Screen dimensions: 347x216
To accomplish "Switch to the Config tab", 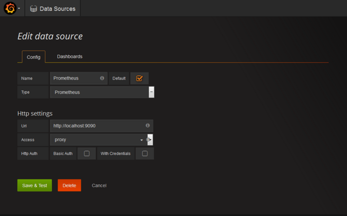I will point(34,57).
